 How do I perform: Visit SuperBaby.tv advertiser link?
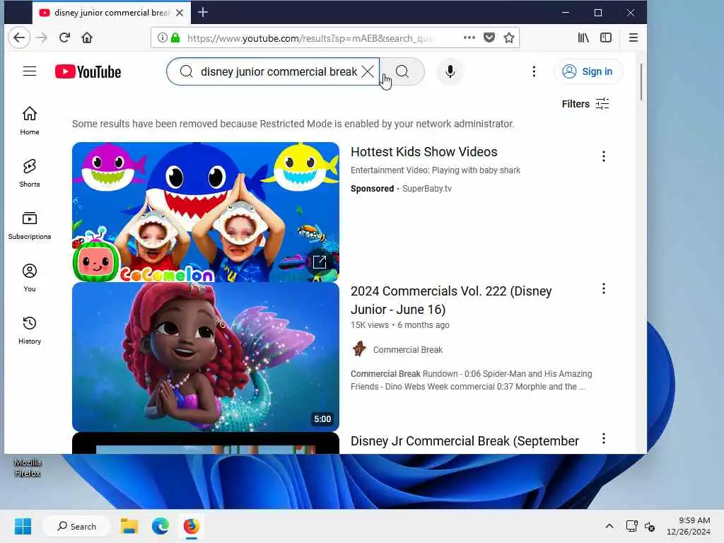[x=426, y=188]
